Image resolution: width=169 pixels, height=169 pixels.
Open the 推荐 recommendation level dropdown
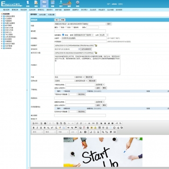coord(84,35)
